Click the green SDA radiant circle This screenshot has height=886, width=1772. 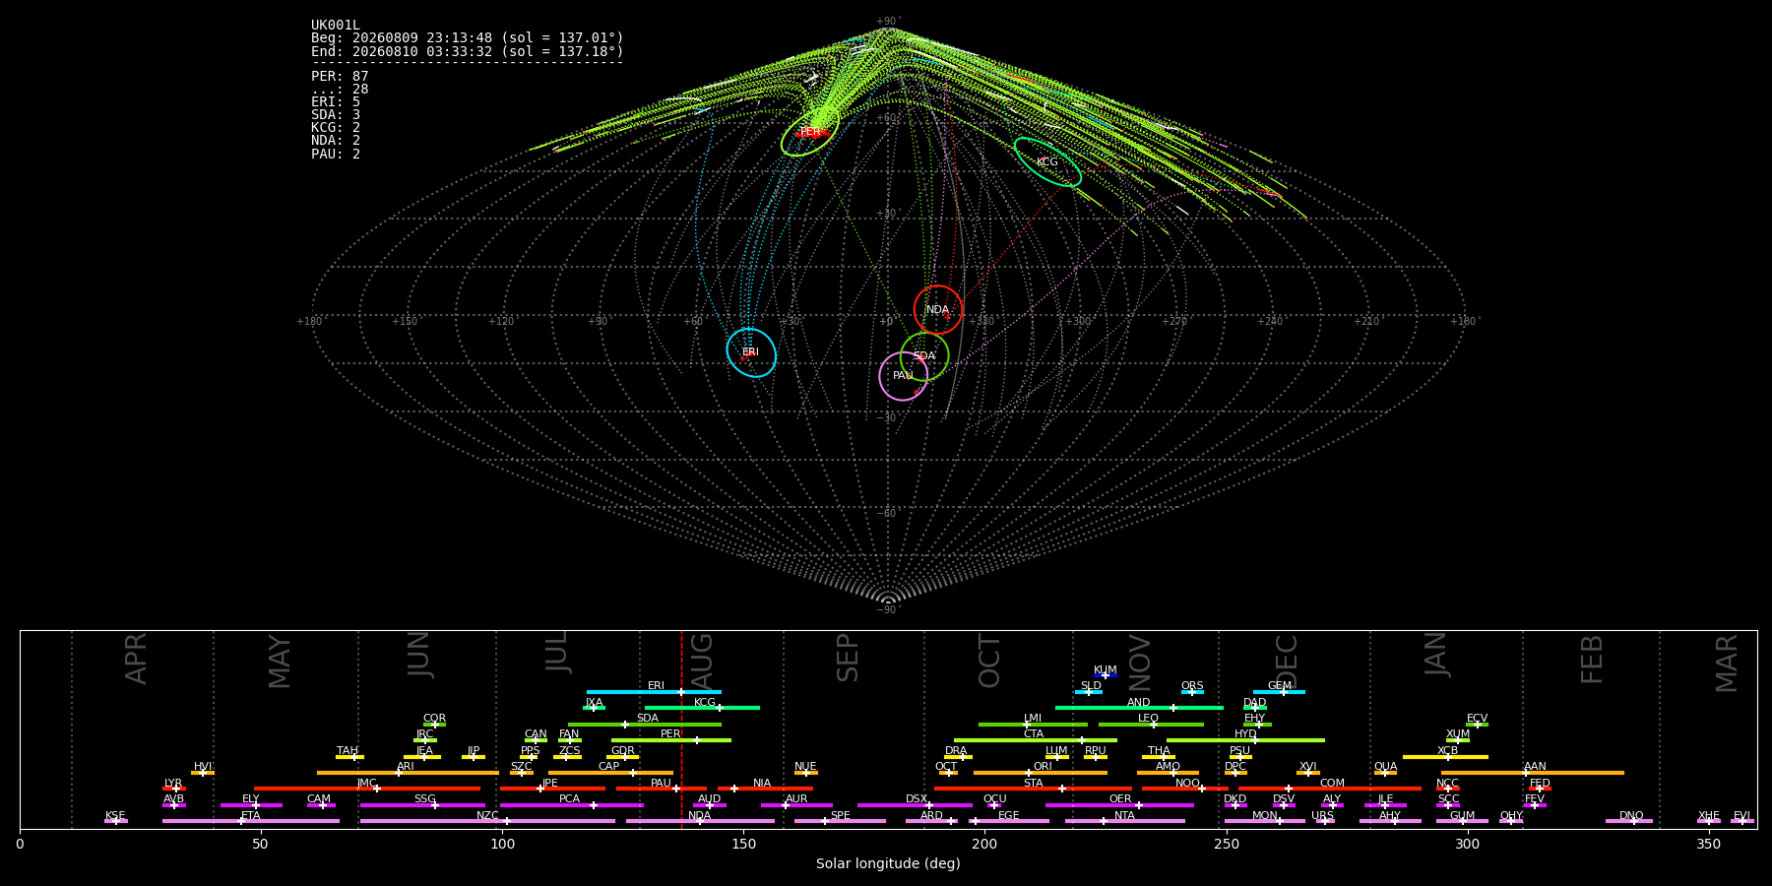click(924, 356)
